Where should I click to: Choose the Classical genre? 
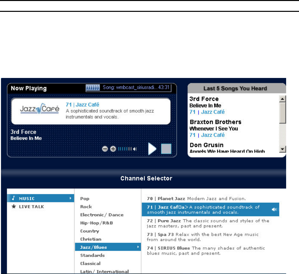pyautogui.click(x=90, y=263)
